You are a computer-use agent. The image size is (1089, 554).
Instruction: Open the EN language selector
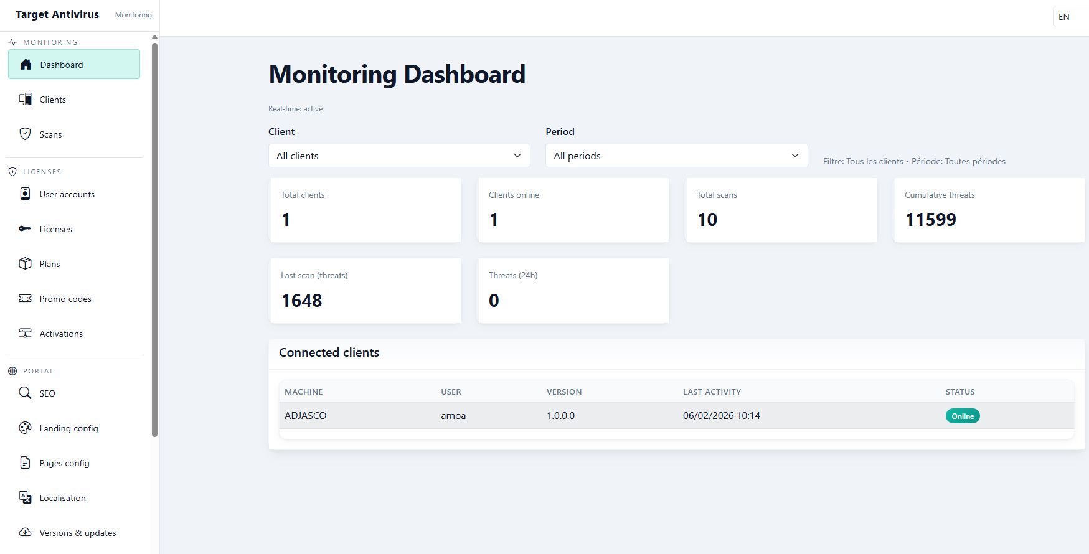(1069, 17)
